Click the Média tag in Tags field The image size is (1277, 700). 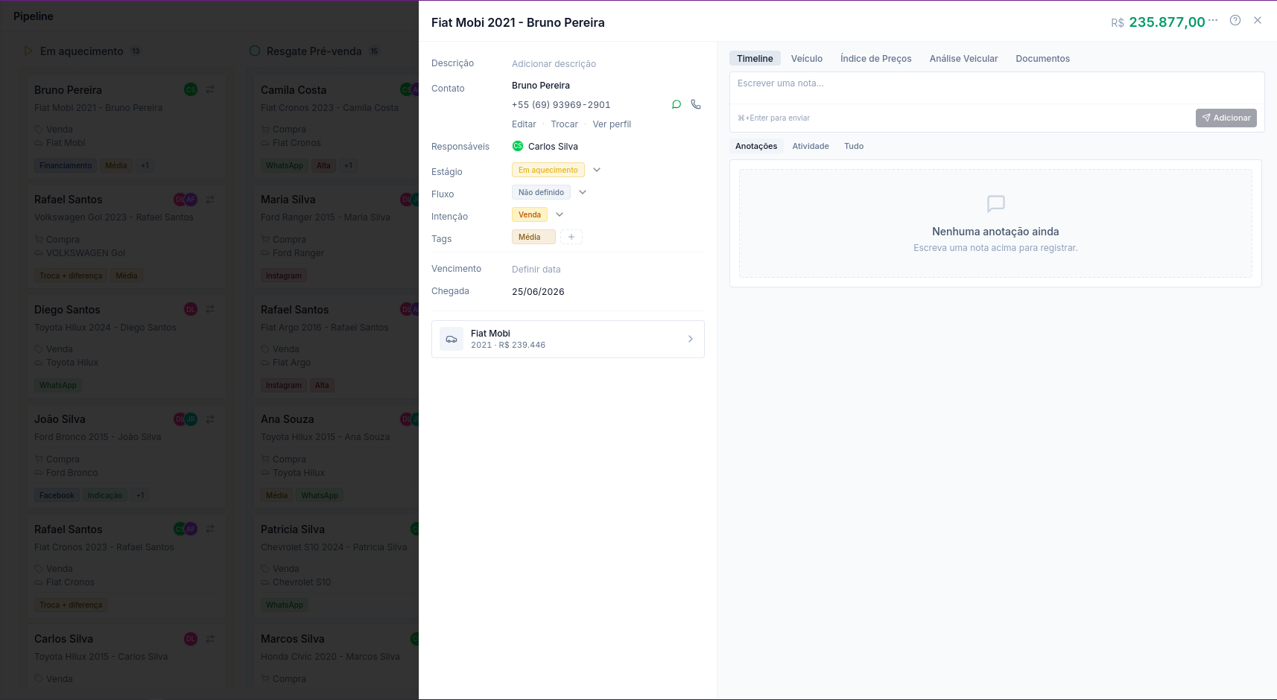533,237
